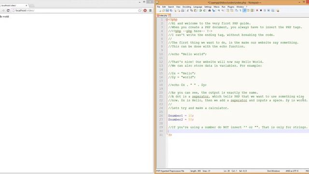
Task: Click the closing ?> tag on line 31
Action: 170,135
